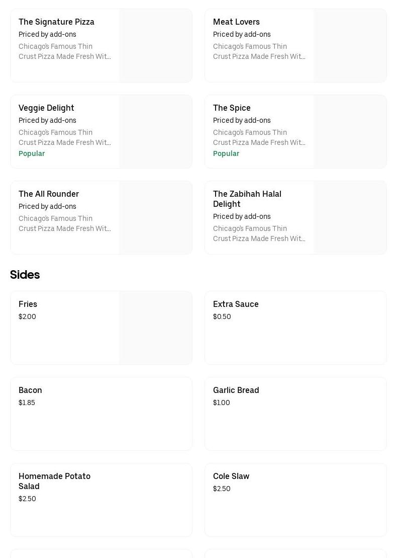Click The Signature Pizza image placeholder

[x=155, y=46]
